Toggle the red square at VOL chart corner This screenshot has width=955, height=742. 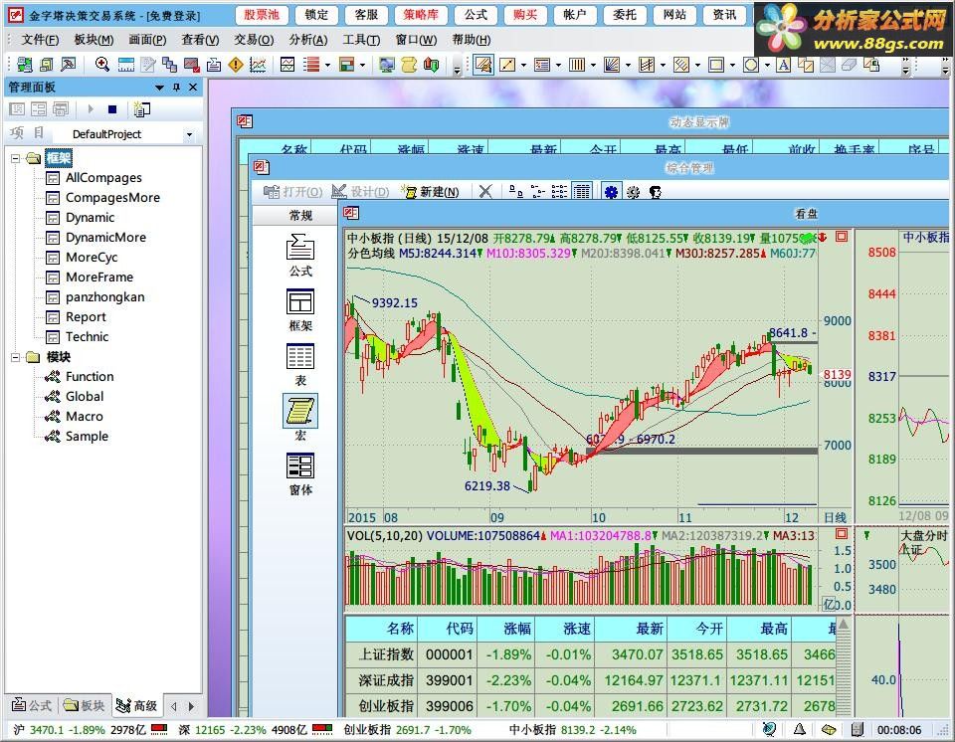(842, 534)
